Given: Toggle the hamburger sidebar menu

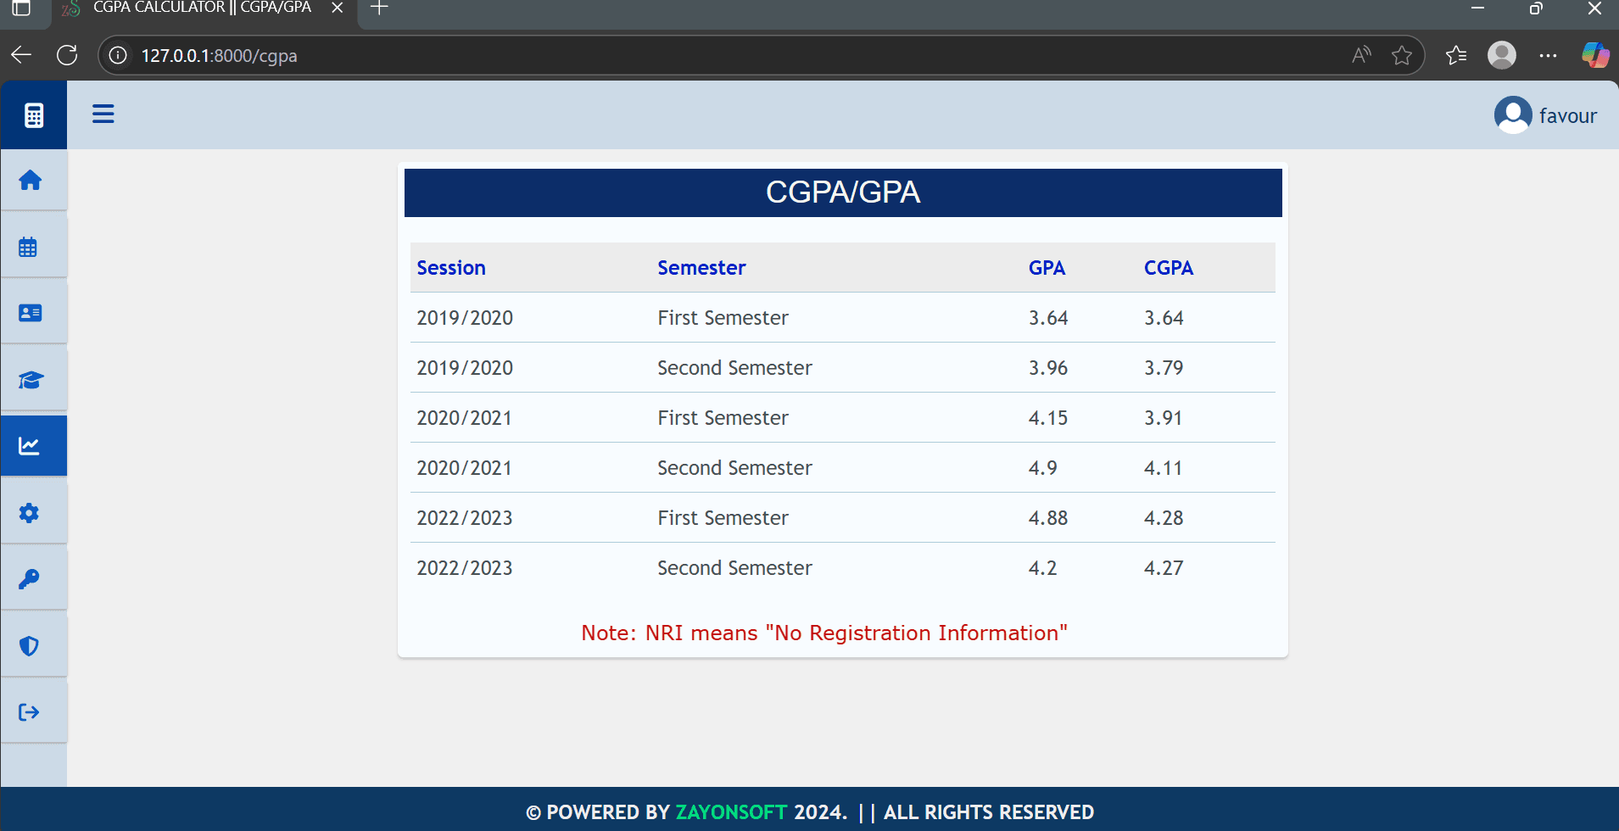Looking at the screenshot, I should click(x=103, y=114).
